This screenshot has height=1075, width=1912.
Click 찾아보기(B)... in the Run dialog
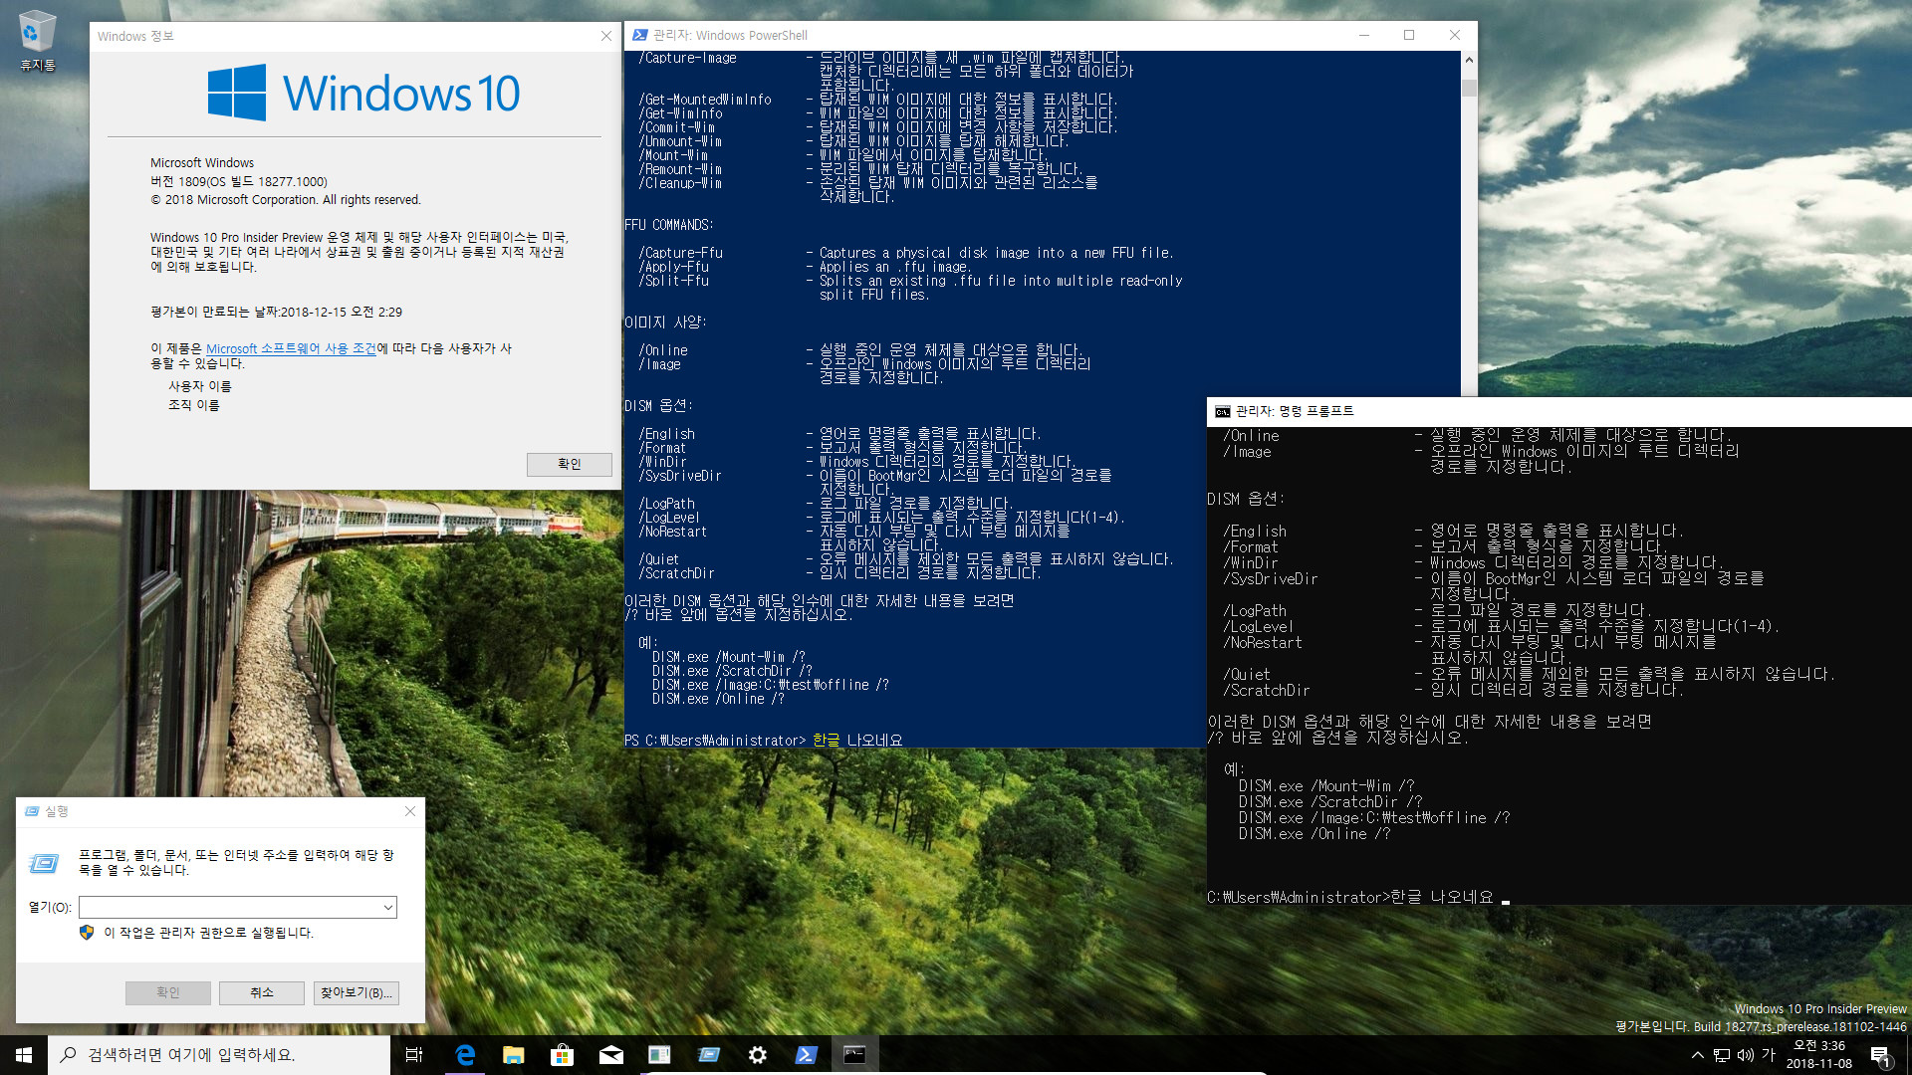(357, 993)
